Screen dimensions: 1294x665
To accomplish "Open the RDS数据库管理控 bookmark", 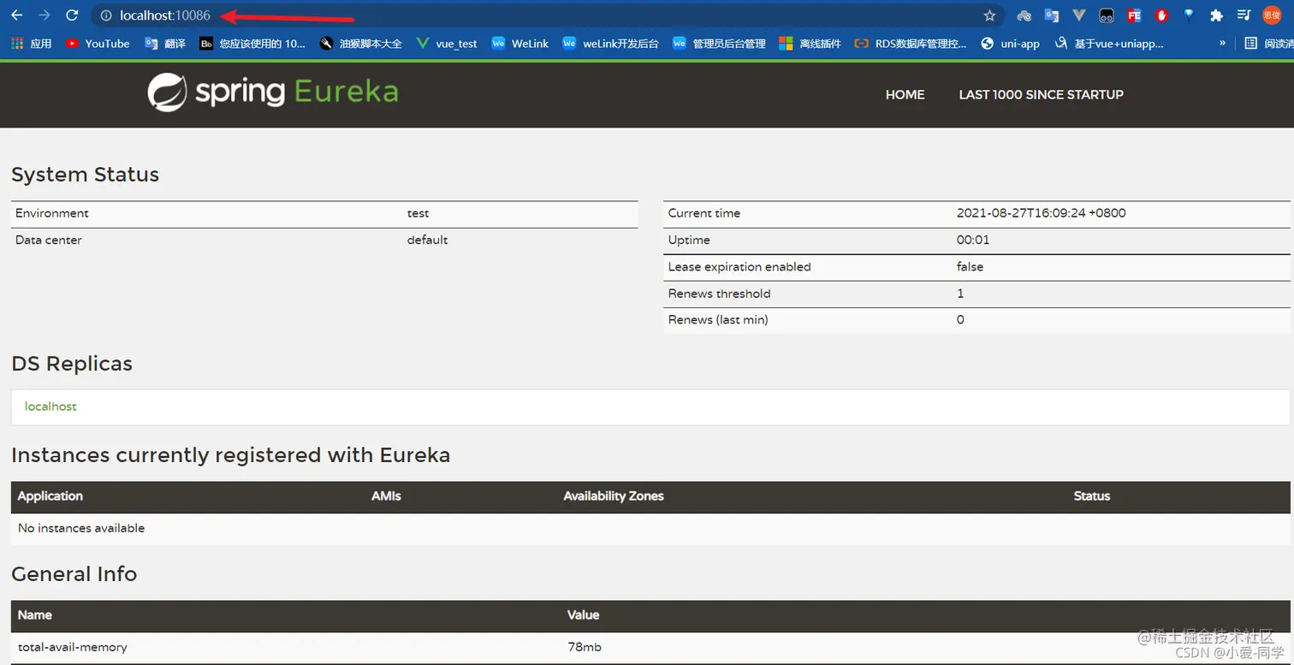I will pos(911,44).
